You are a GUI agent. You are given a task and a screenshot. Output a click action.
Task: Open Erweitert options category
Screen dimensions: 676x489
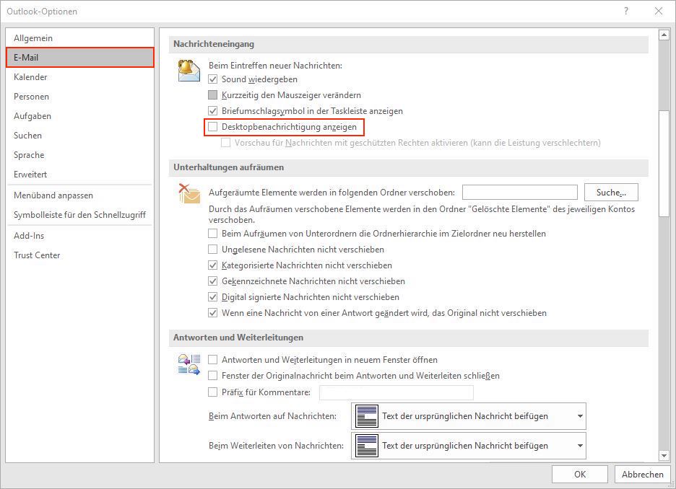click(80, 175)
